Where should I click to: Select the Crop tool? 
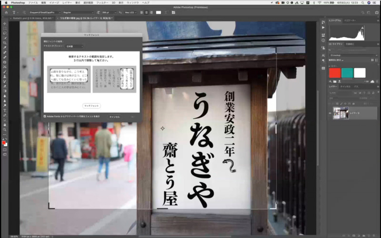(x=5, y=43)
